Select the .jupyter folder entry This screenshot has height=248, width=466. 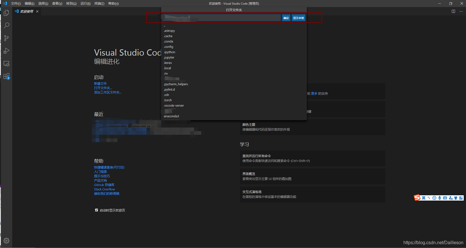tap(234, 58)
